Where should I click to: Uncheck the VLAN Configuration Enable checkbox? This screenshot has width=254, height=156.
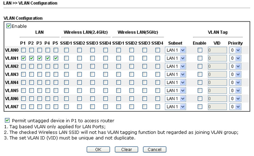pyautogui.click(x=8, y=26)
